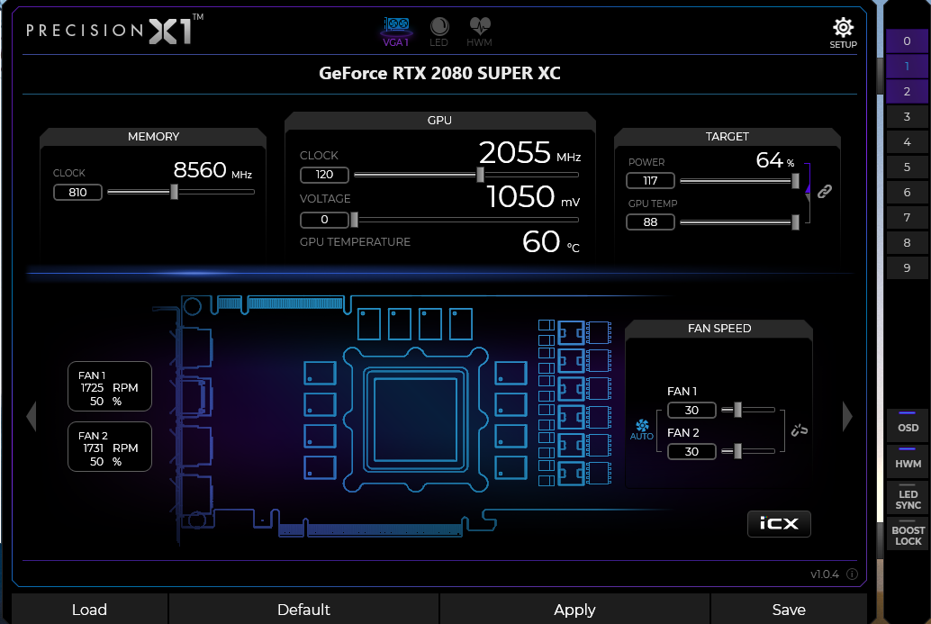Click the FAN 2 speed slider handle
The height and width of the screenshot is (624, 931).
[737, 451]
